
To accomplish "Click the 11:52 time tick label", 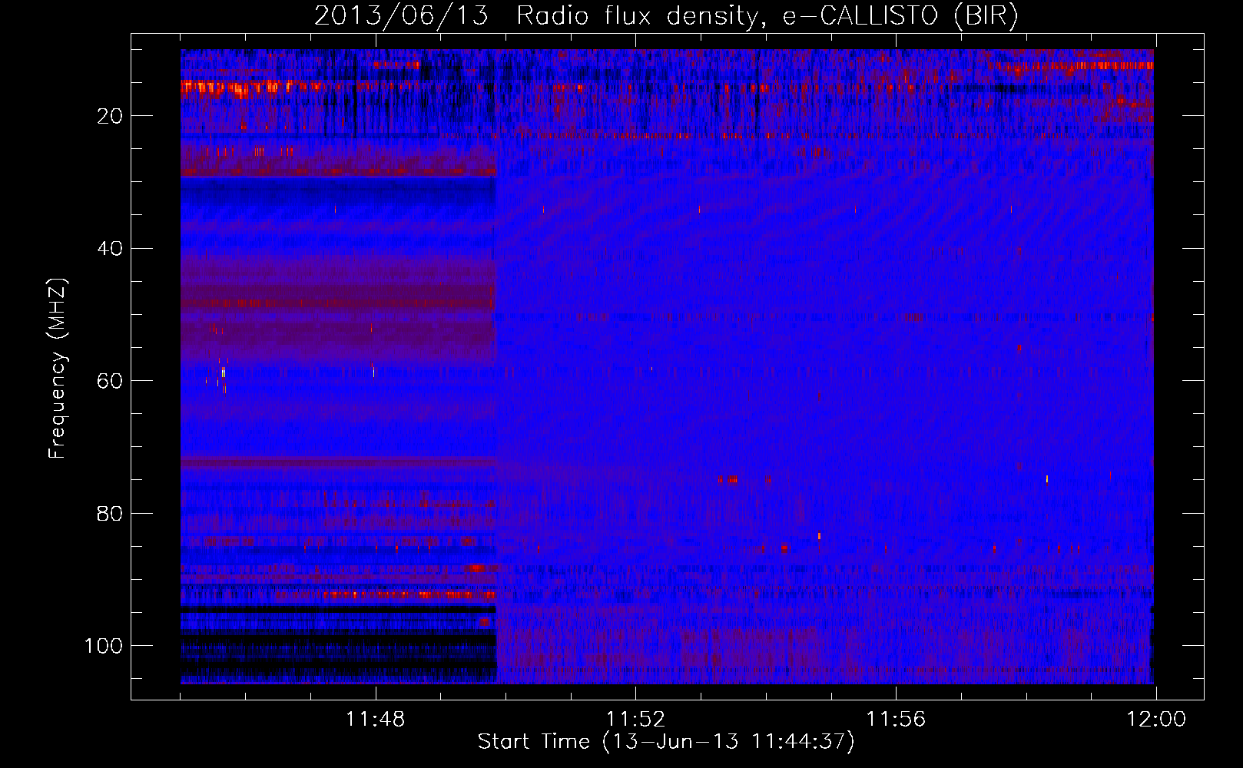I will 635,720.
